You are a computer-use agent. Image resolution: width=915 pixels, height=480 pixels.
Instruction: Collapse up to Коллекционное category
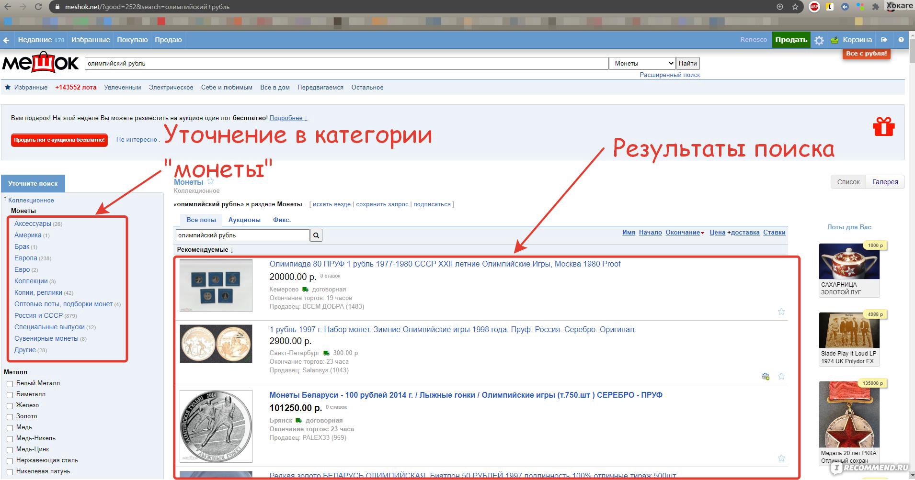31,200
